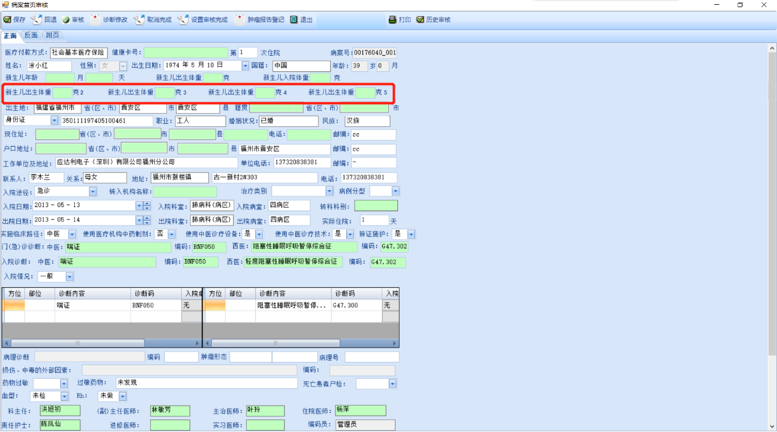This screenshot has height=432, width=777.
Task: Switch to the 反面 tab
Action: tap(31, 35)
